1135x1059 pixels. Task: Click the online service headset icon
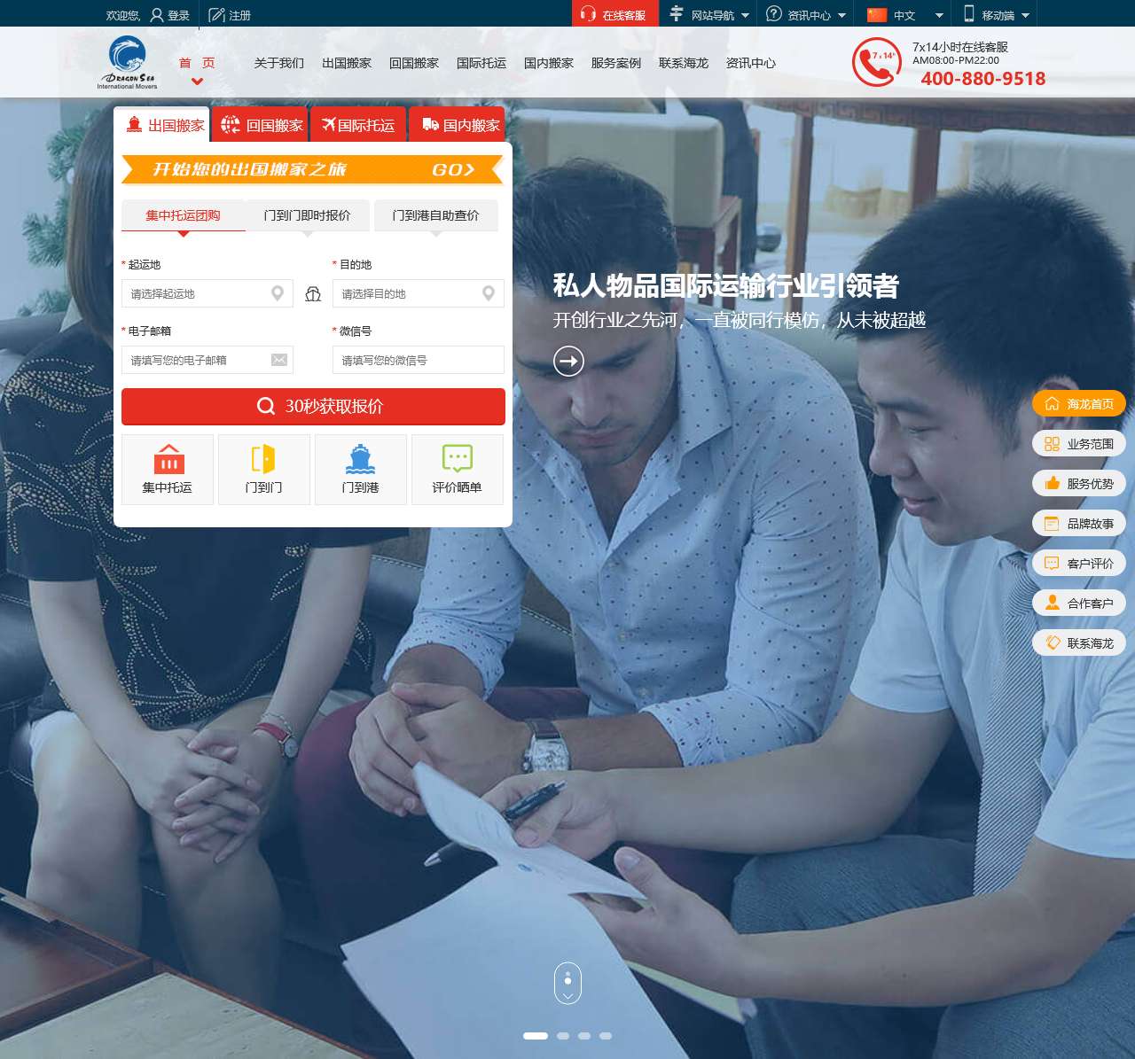coord(588,13)
